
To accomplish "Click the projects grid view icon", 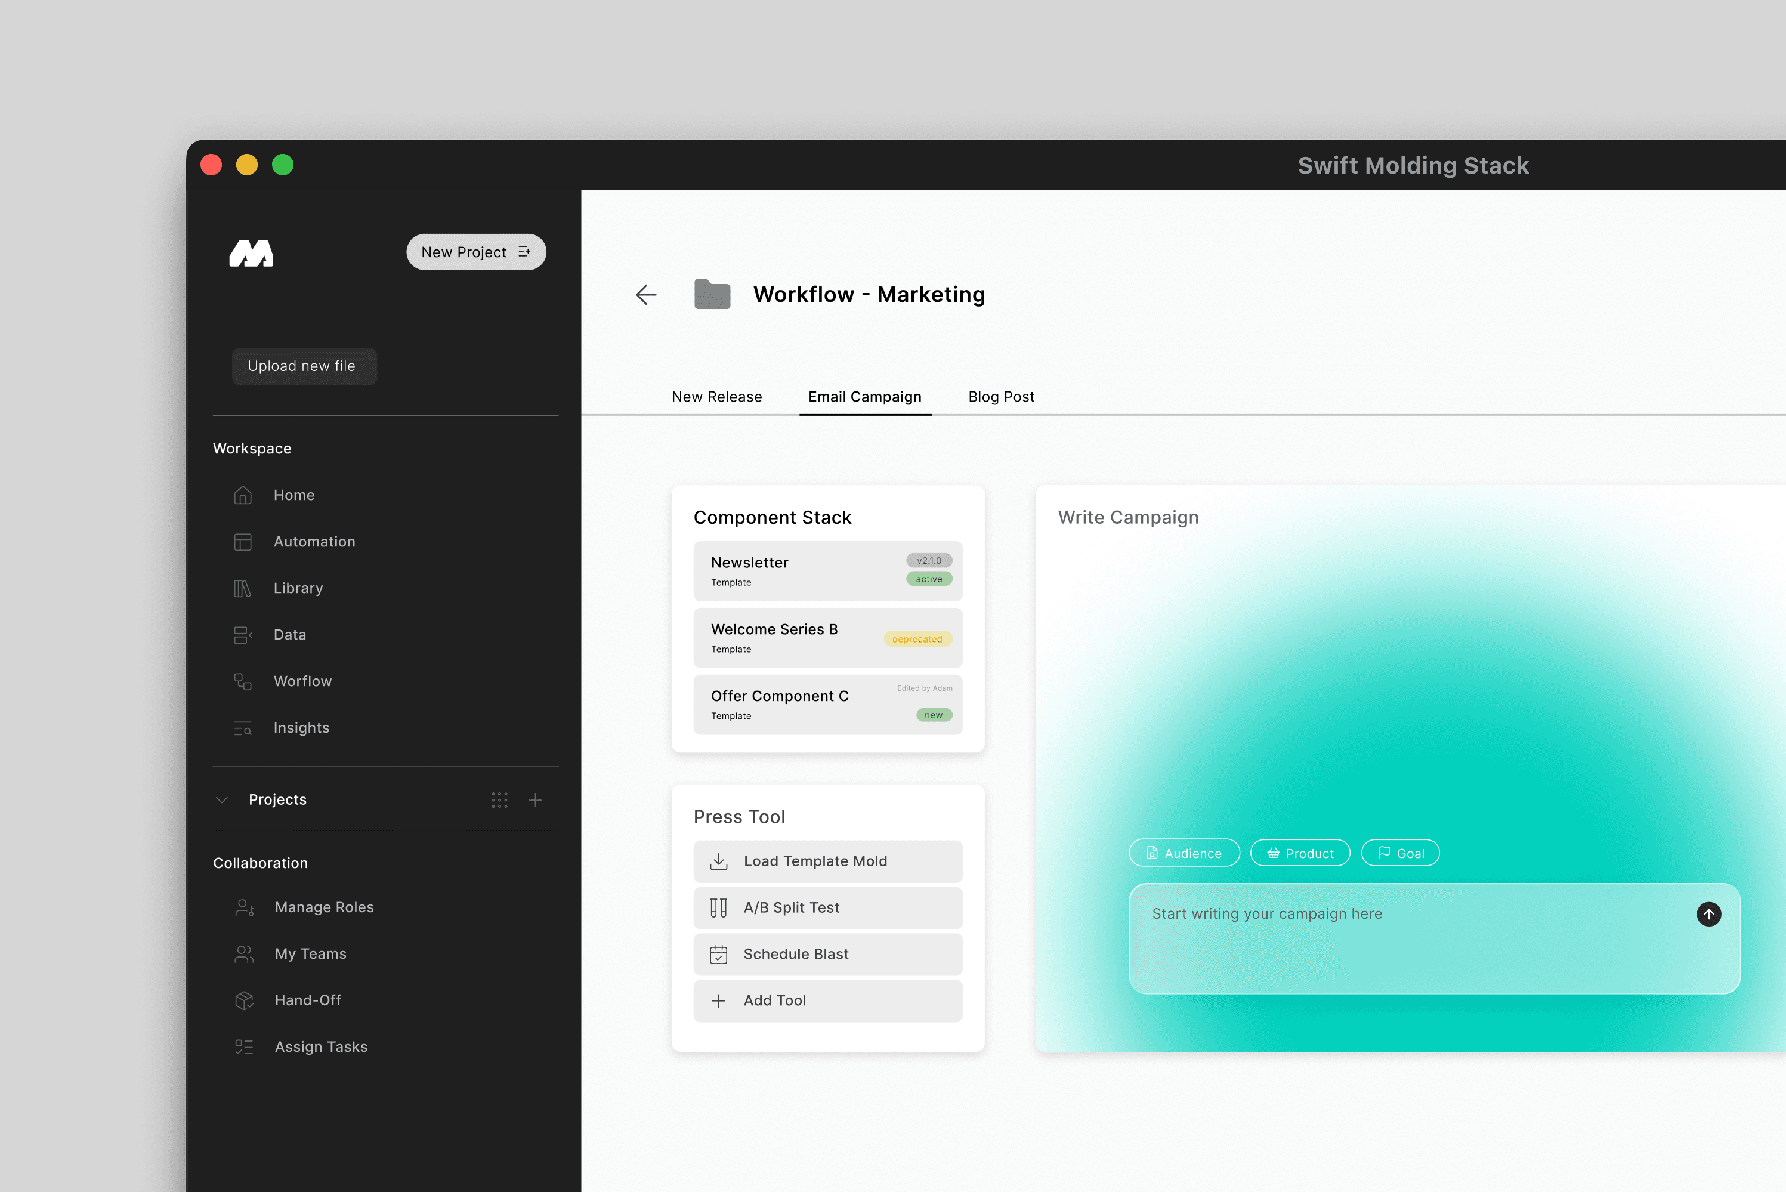I will tap(499, 799).
